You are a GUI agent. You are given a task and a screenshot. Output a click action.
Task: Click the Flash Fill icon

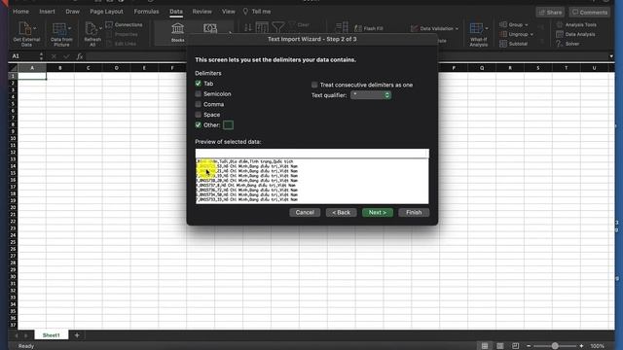point(358,28)
